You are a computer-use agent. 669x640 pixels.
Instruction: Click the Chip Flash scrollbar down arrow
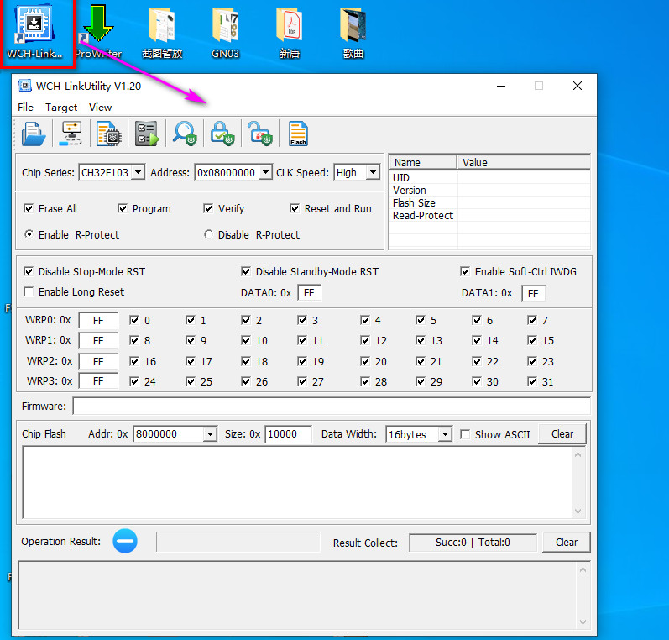pos(578,511)
